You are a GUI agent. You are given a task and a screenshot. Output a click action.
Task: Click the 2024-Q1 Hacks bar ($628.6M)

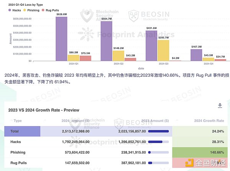click(x=61, y=39)
